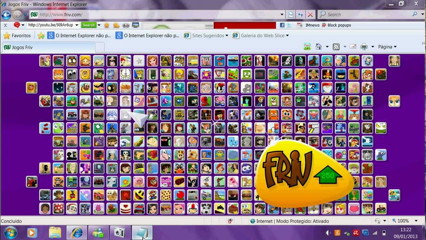426x240 pixels.
Task: Open the Favoritos panel
Action: (17, 36)
